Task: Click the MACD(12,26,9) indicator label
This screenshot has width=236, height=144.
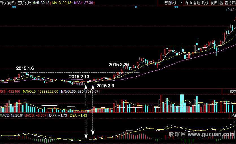Action: (x=11, y=116)
